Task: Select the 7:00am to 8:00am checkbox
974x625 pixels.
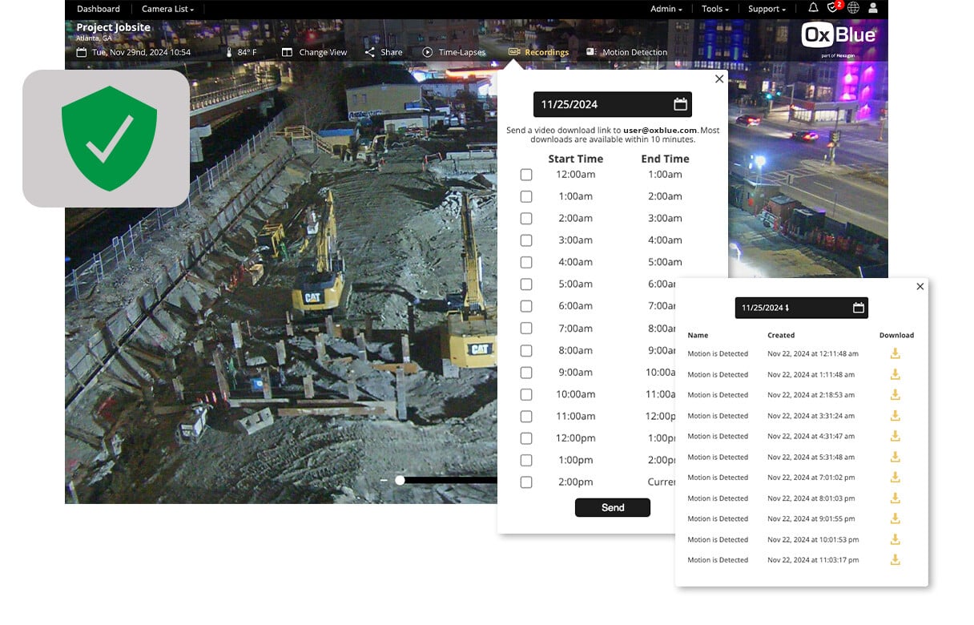Action: 526,329
